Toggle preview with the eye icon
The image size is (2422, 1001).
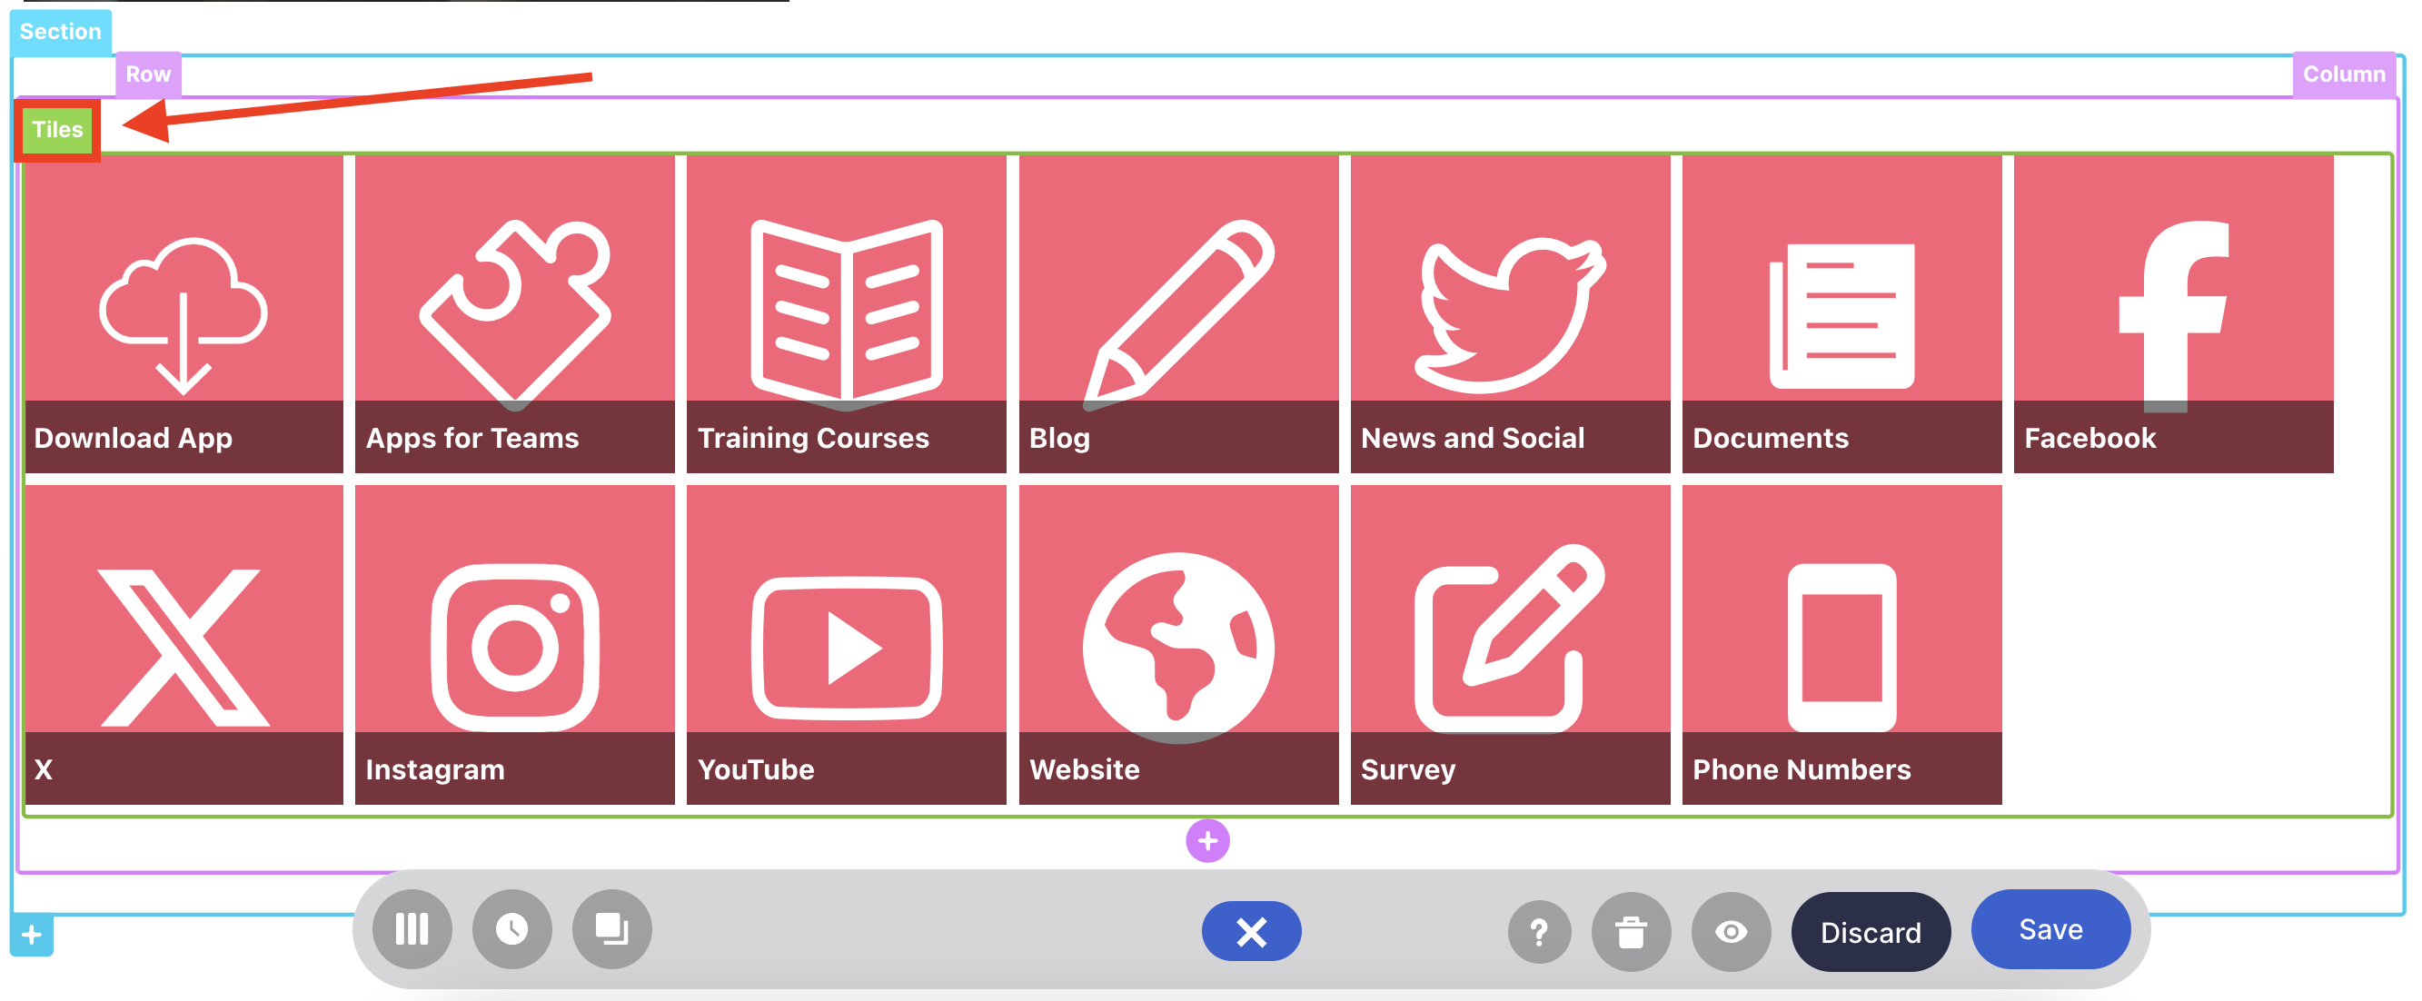[x=1730, y=931]
